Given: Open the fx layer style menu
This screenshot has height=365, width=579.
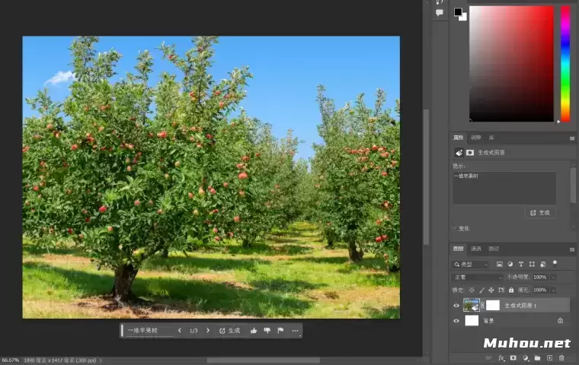Looking at the screenshot, I should (x=501, y=358).
